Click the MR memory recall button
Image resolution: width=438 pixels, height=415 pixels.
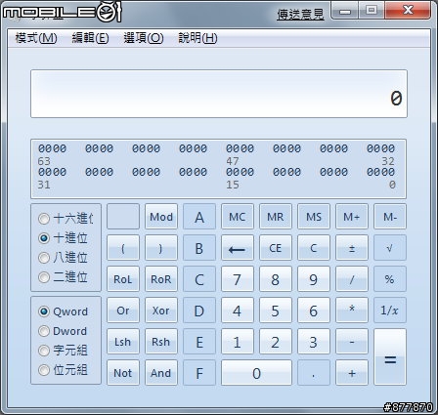click(276, 217)
